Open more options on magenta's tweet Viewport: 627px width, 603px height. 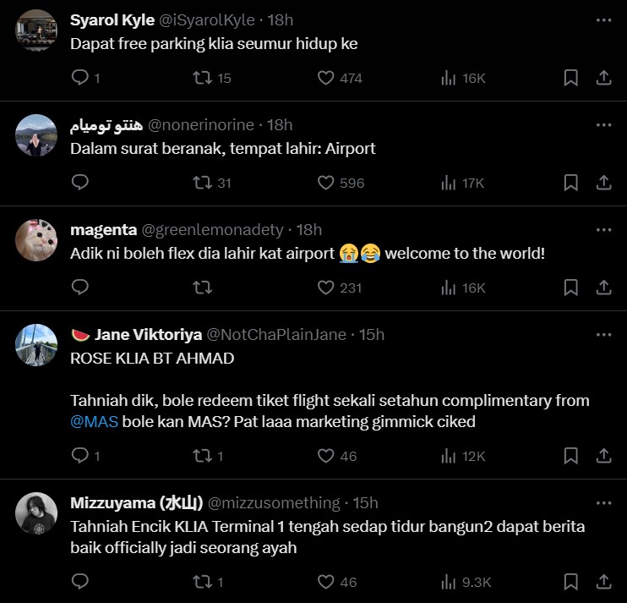[x=603, y=229]
